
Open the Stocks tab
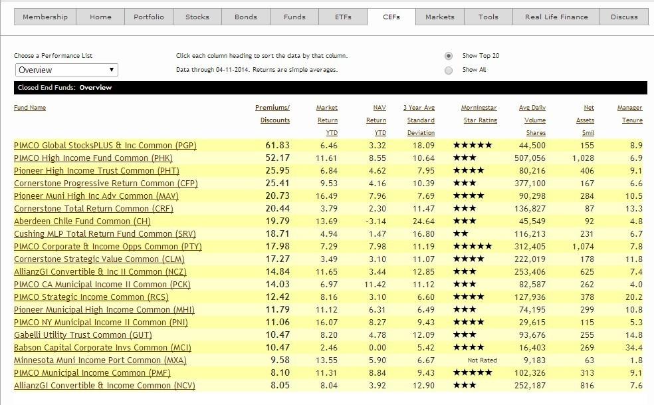click(x=197, y=17)
